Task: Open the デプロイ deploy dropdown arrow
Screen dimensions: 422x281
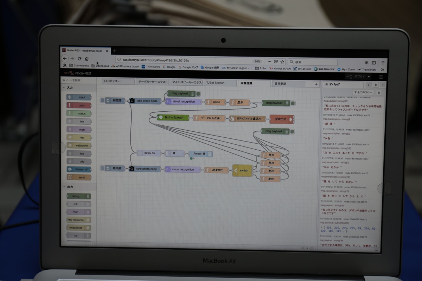Action: 369,76
